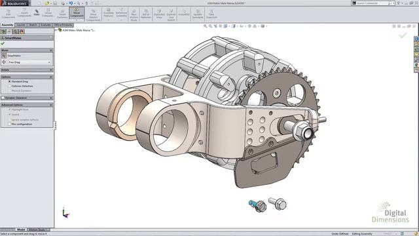Screen dimensions: 419x236
Task: Open the Free Drag dropdown
Action: [29, 62]
